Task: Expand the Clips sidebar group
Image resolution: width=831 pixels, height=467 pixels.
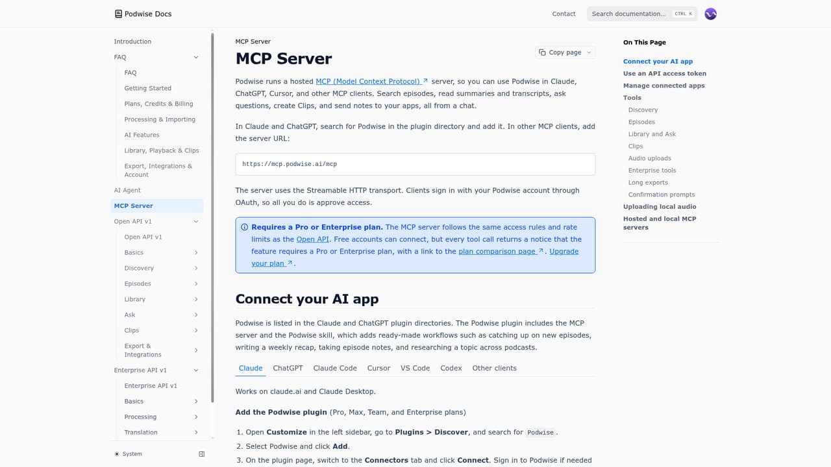Action: point(196,330)
